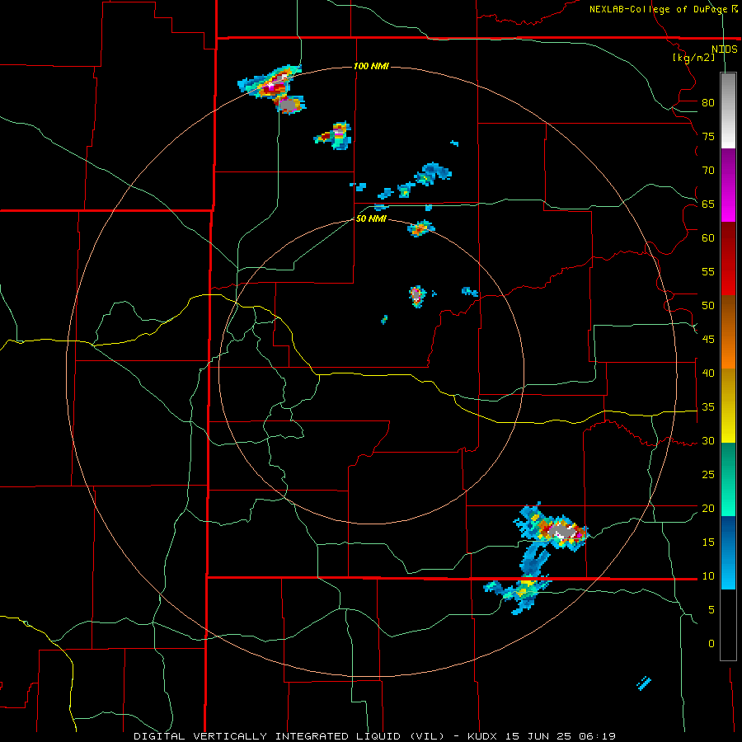Click the [kg/m2] units label
The width and height of the screenshot is (742, 742).
(693, 57)
